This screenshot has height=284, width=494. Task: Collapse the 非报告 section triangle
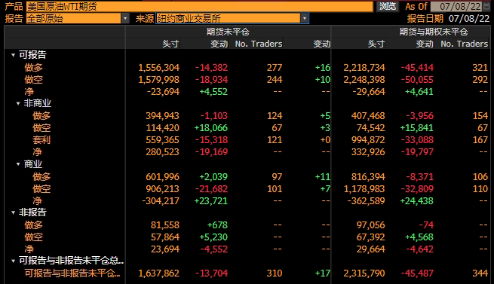coord(13,213)
